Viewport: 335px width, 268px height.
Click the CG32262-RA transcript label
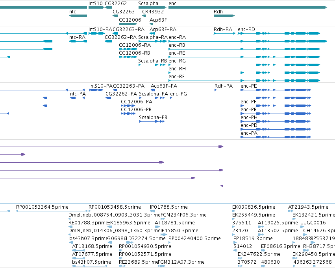click(x=121, y=37)
